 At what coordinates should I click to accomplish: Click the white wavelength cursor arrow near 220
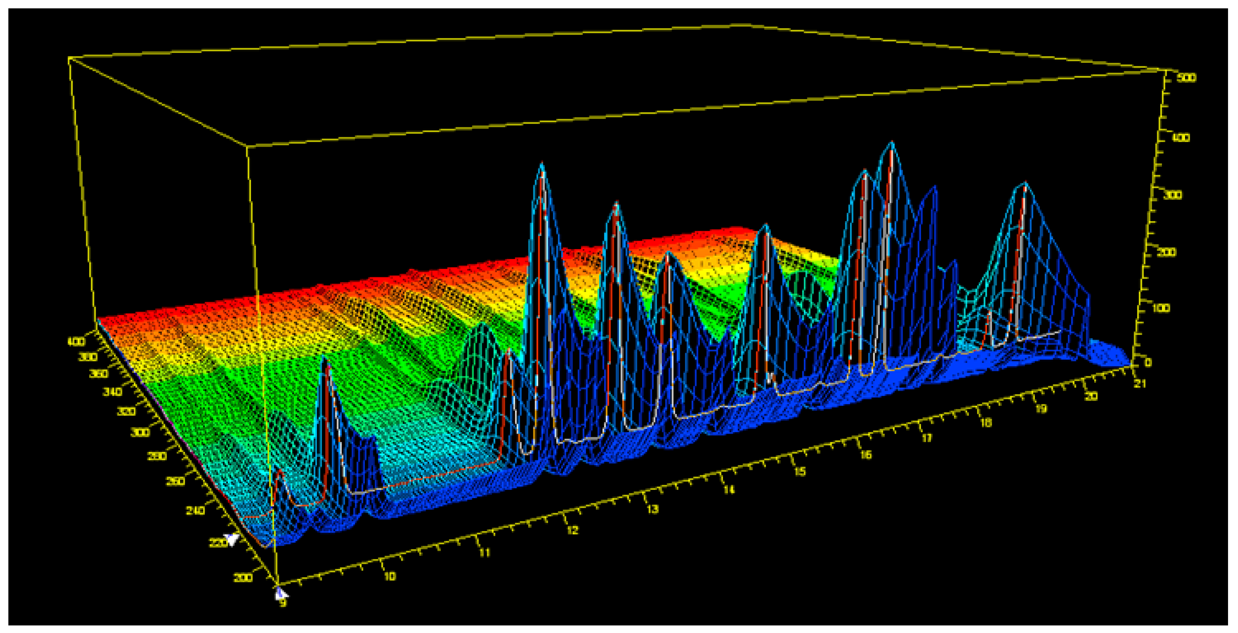pos(232,539)
